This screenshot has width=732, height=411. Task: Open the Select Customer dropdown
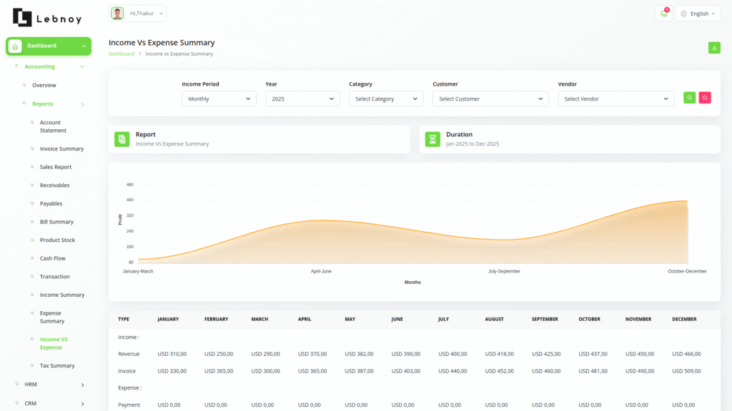point(490,99)
